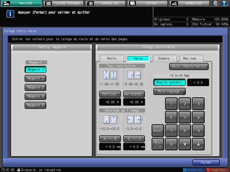230x172 pixels.
Task: Click the Annul clear key
Action: click(158, 131)
